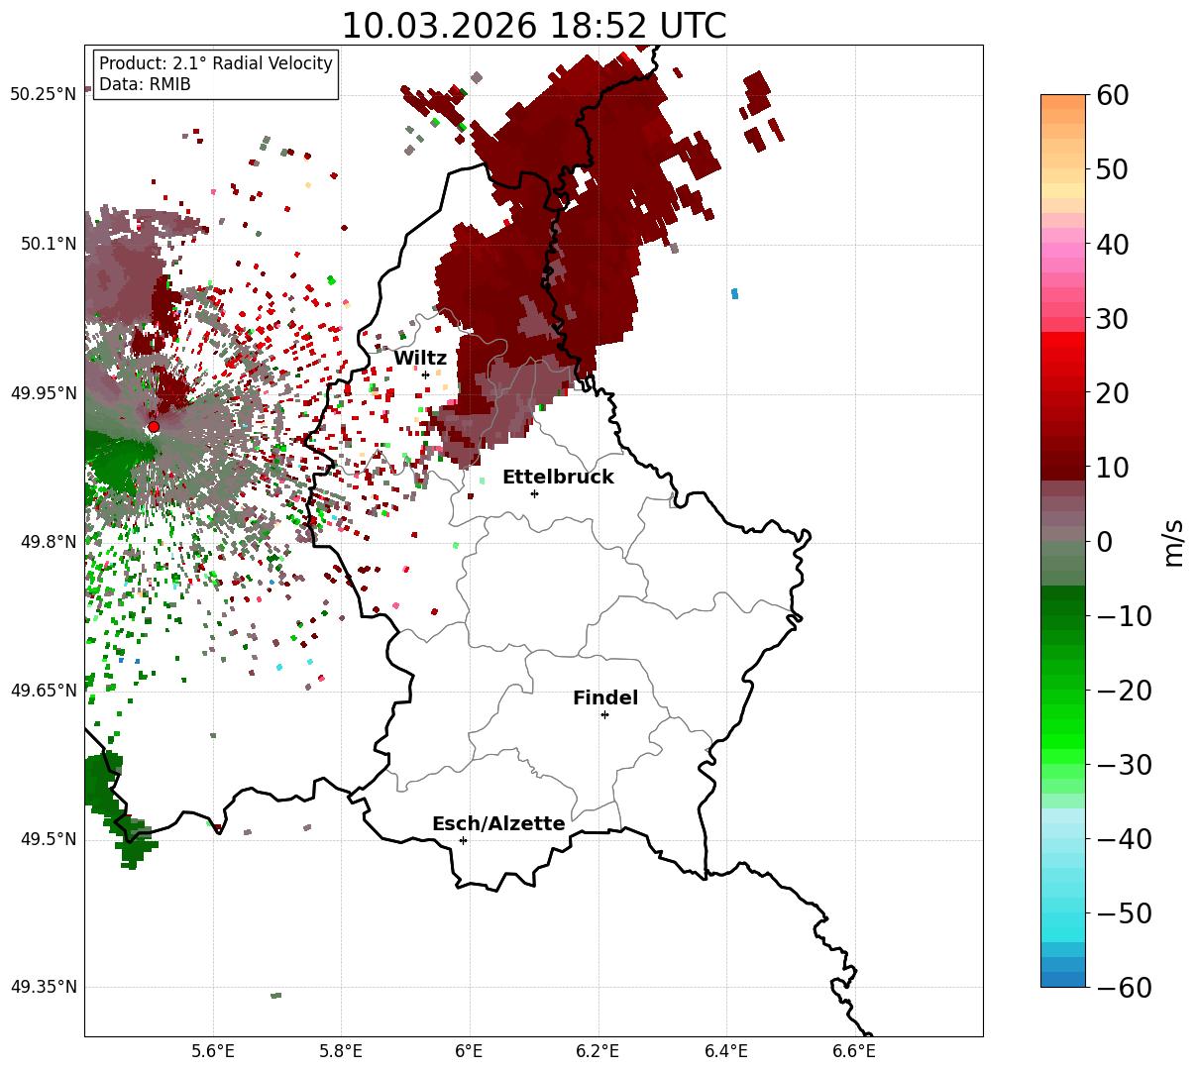This screenshot has width=1196, height=1071.
Task: Click the Ettelbruck city label
Action: pyautogui.click(x=558, y=477)
